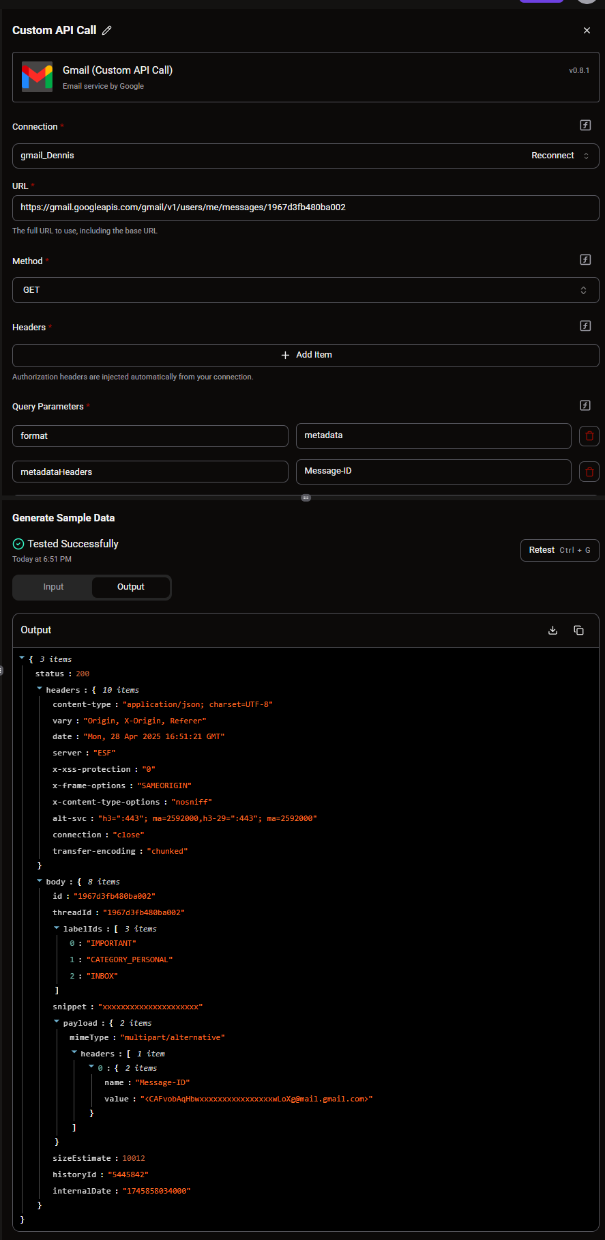605x1240 pixels.
Task: Close the Custom API Call panel
Action: tap(587, 31)
